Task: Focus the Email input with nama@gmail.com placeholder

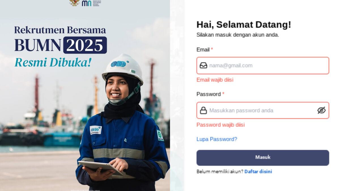Action: pos(263,66)
